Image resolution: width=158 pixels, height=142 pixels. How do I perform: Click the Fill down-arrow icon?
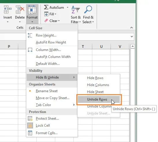coord(46,14)
